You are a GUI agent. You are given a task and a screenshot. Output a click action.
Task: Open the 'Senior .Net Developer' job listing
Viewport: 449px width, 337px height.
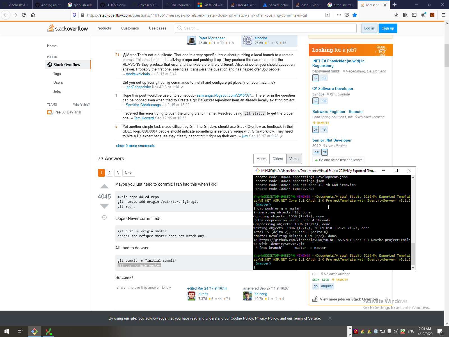tap(332, 140)
